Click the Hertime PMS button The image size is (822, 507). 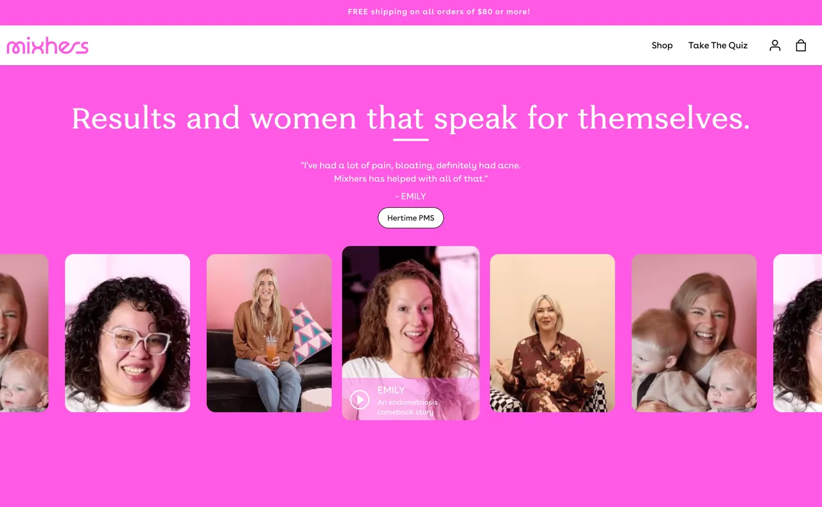pyautogui.click(x=411, y=218)
